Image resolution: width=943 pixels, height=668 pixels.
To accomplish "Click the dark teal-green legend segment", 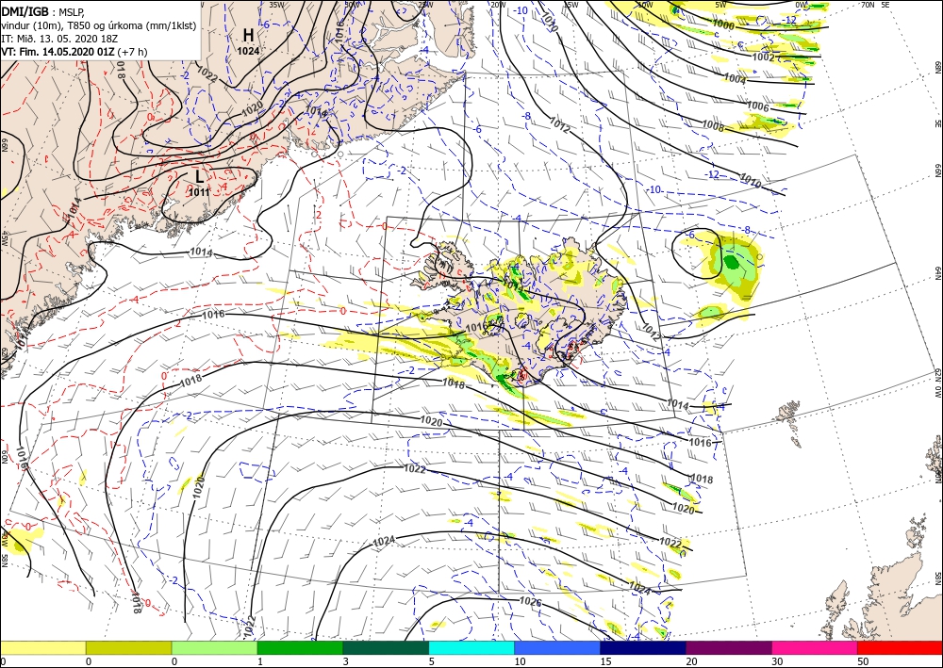I will 386,647.
